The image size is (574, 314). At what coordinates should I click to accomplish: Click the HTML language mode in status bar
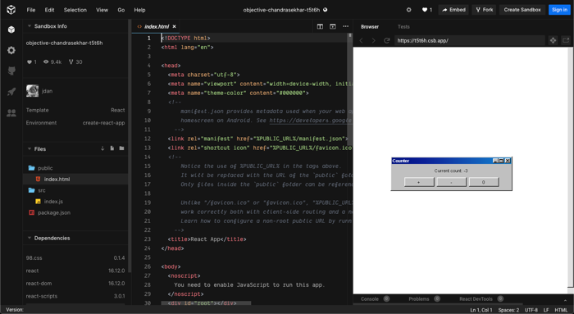point(561,310)
